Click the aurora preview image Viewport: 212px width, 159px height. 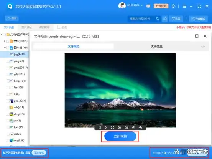pyautogui.click(x=120, y=90)
